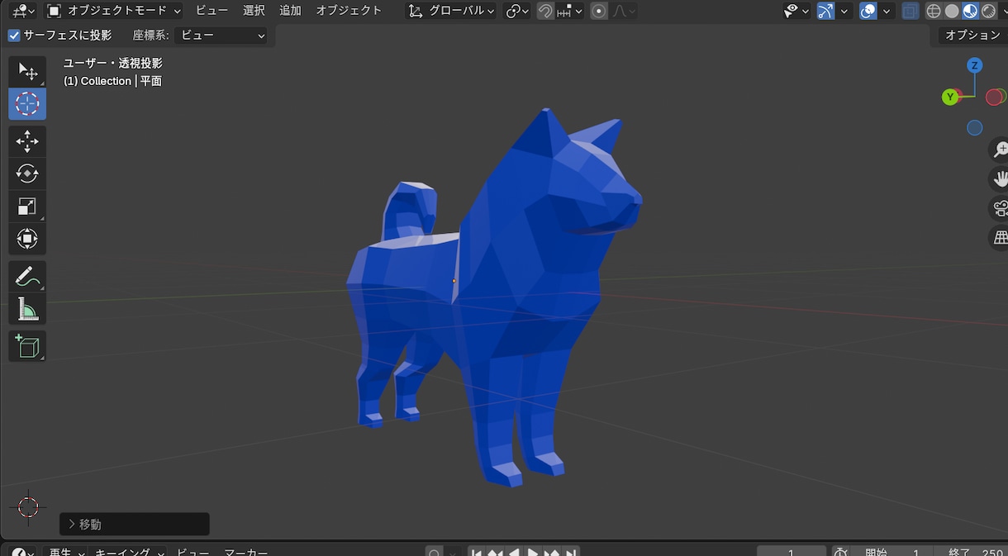1008x556 pixels.
Task: Select the Select Box tool
Action: pos(27,72)
